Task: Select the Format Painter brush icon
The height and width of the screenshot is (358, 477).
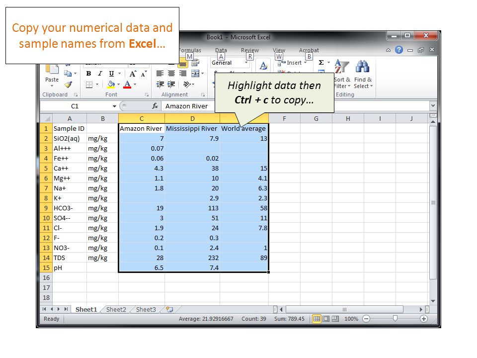Action: [x=68, y=85]
